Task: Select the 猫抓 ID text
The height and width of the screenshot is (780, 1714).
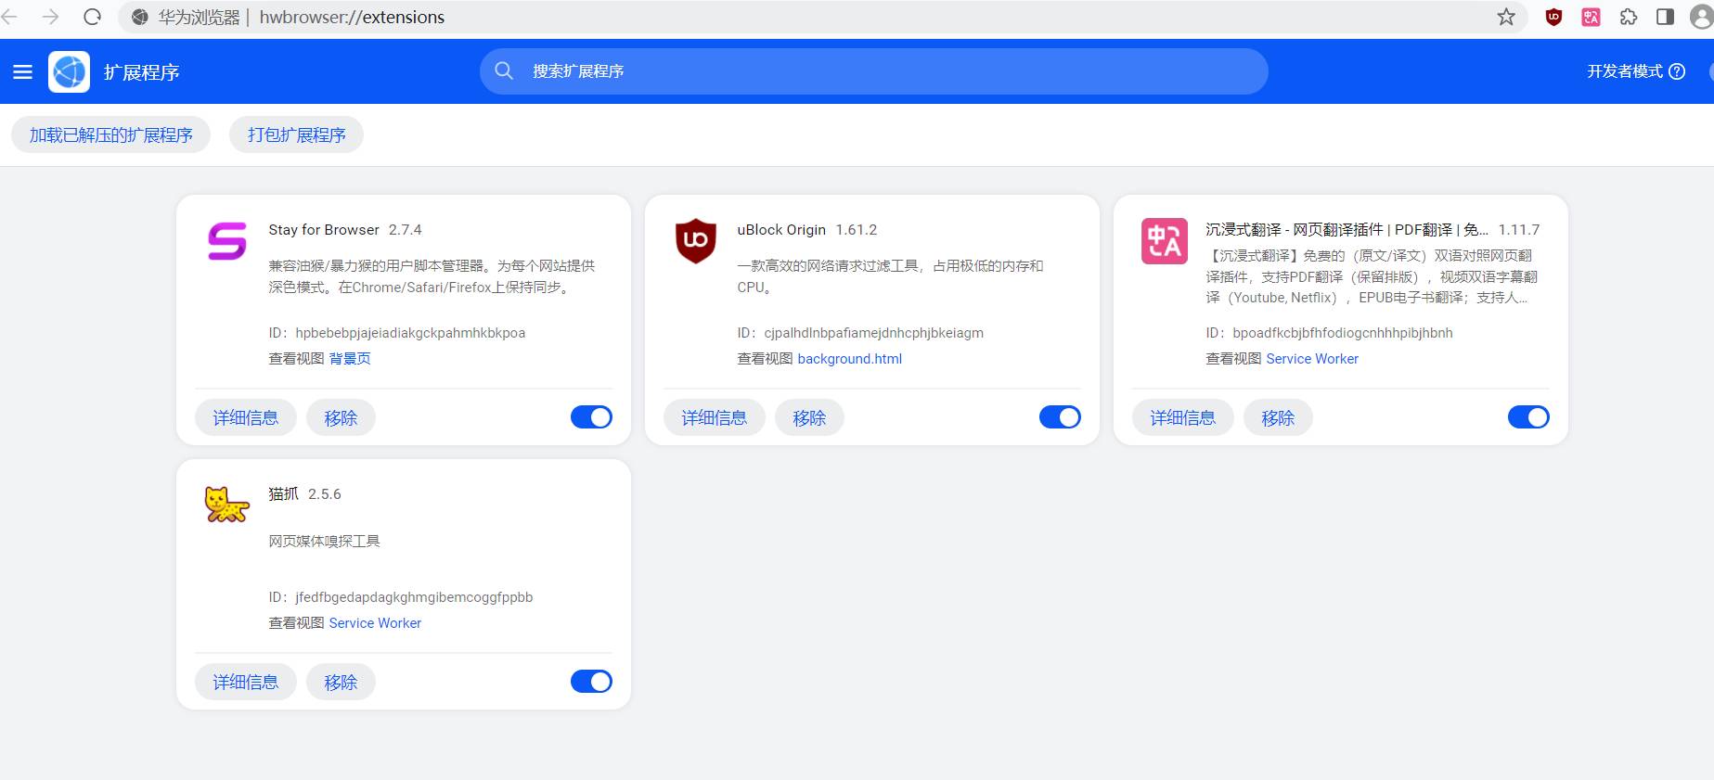Action: click(401, 597)
